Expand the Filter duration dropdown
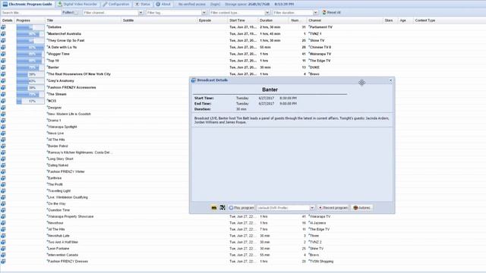The height and width of the screenshot is (273, 486). 316,13
